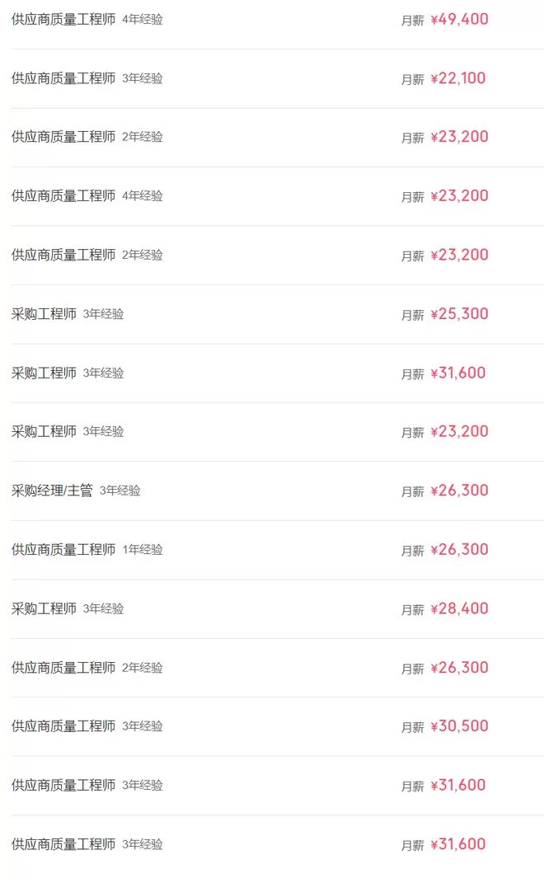Click the job title of the ¥30,500 entry
This screenshot has height=878, width=544.
coord(63,726)
